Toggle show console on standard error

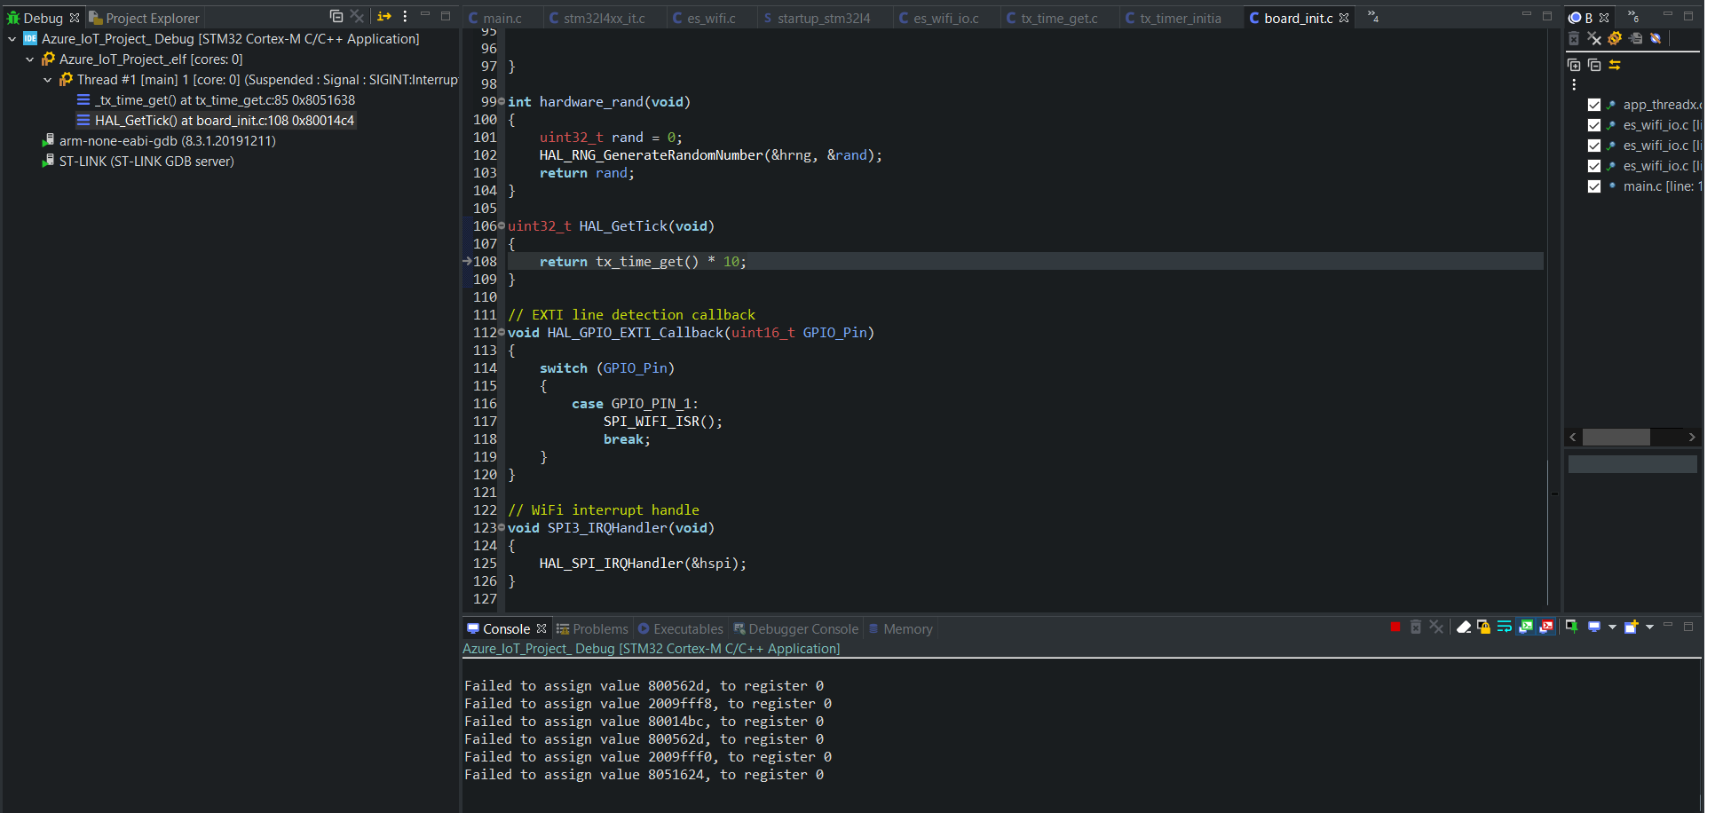point(1546,628)
